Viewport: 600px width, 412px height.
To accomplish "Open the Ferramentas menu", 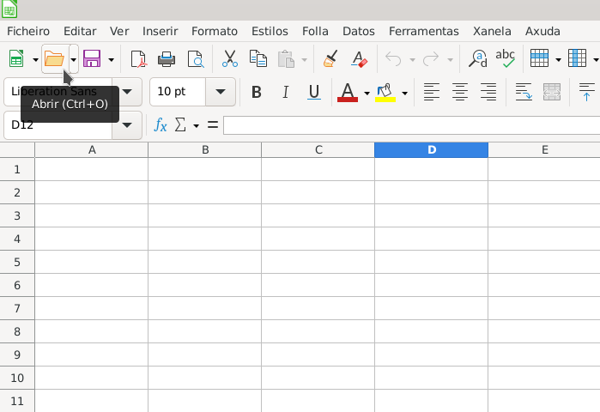I will (x=424, y=31).
